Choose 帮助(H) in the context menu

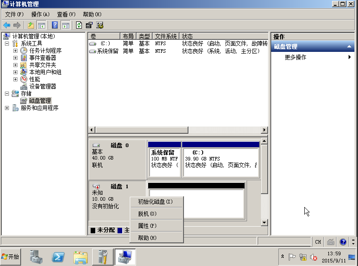click(x=157, y=238)
